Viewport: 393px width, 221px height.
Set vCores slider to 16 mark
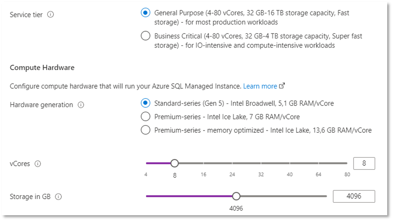coord(203,164)
